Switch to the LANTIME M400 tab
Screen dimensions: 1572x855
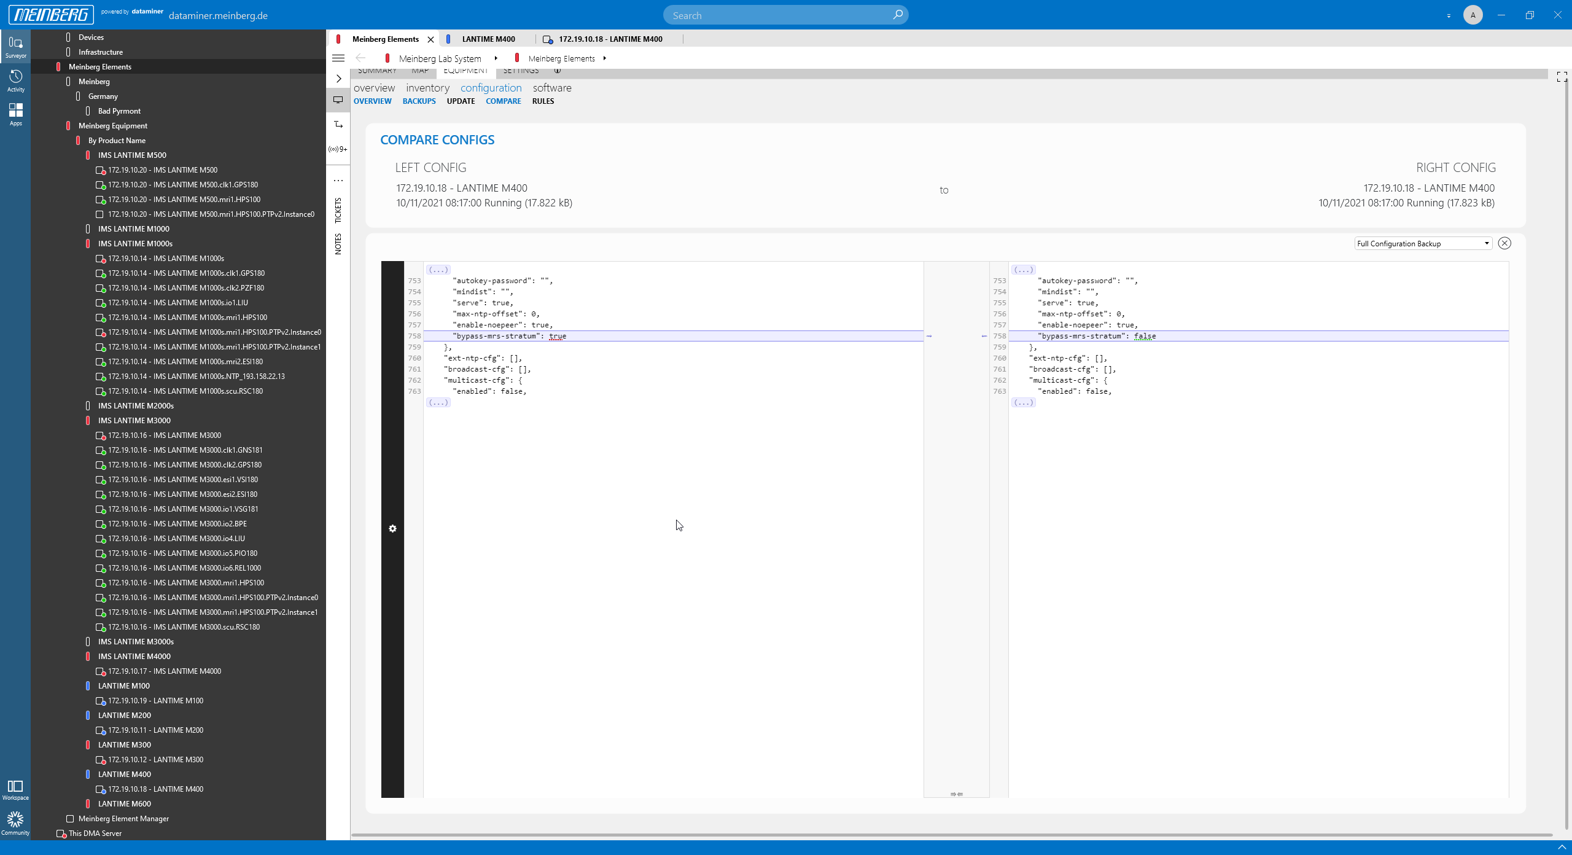(x=488, y=39)
